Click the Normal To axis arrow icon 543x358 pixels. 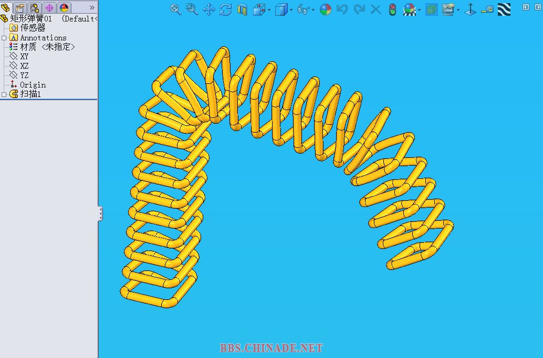471,9
